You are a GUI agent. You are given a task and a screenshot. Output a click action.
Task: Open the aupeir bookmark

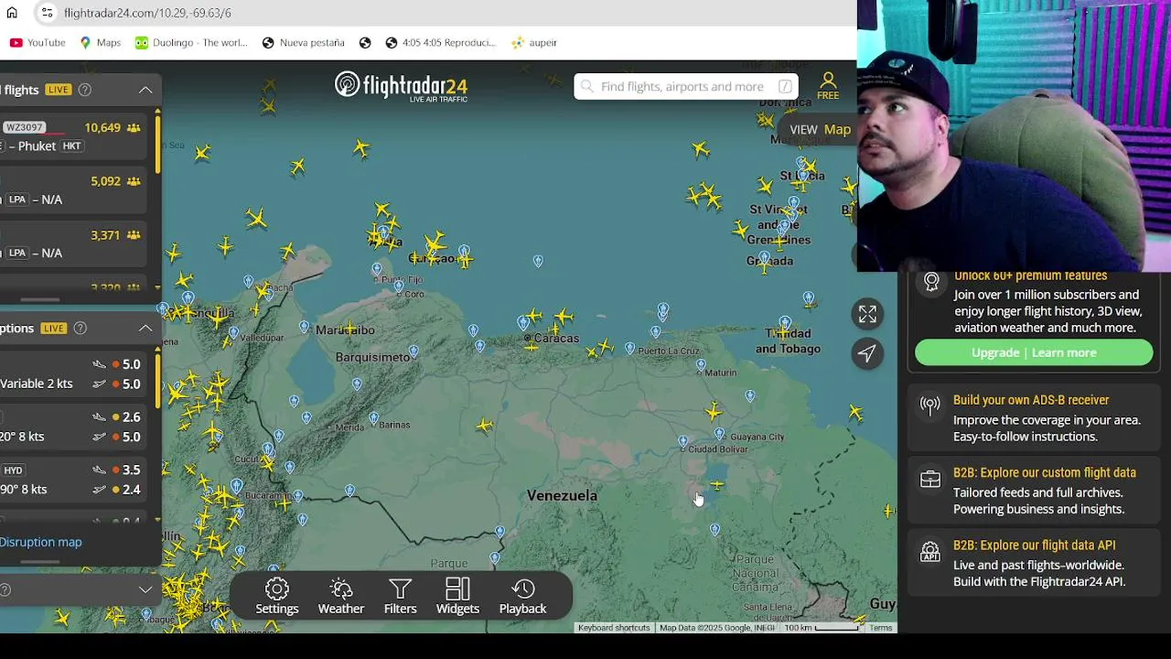coord(534,42)
